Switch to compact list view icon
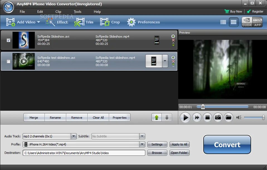Viewport: 267px width, 170px height. point(234,22)
